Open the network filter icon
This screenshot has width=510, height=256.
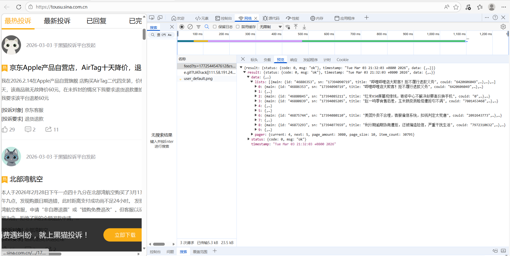tap(198, 27)
